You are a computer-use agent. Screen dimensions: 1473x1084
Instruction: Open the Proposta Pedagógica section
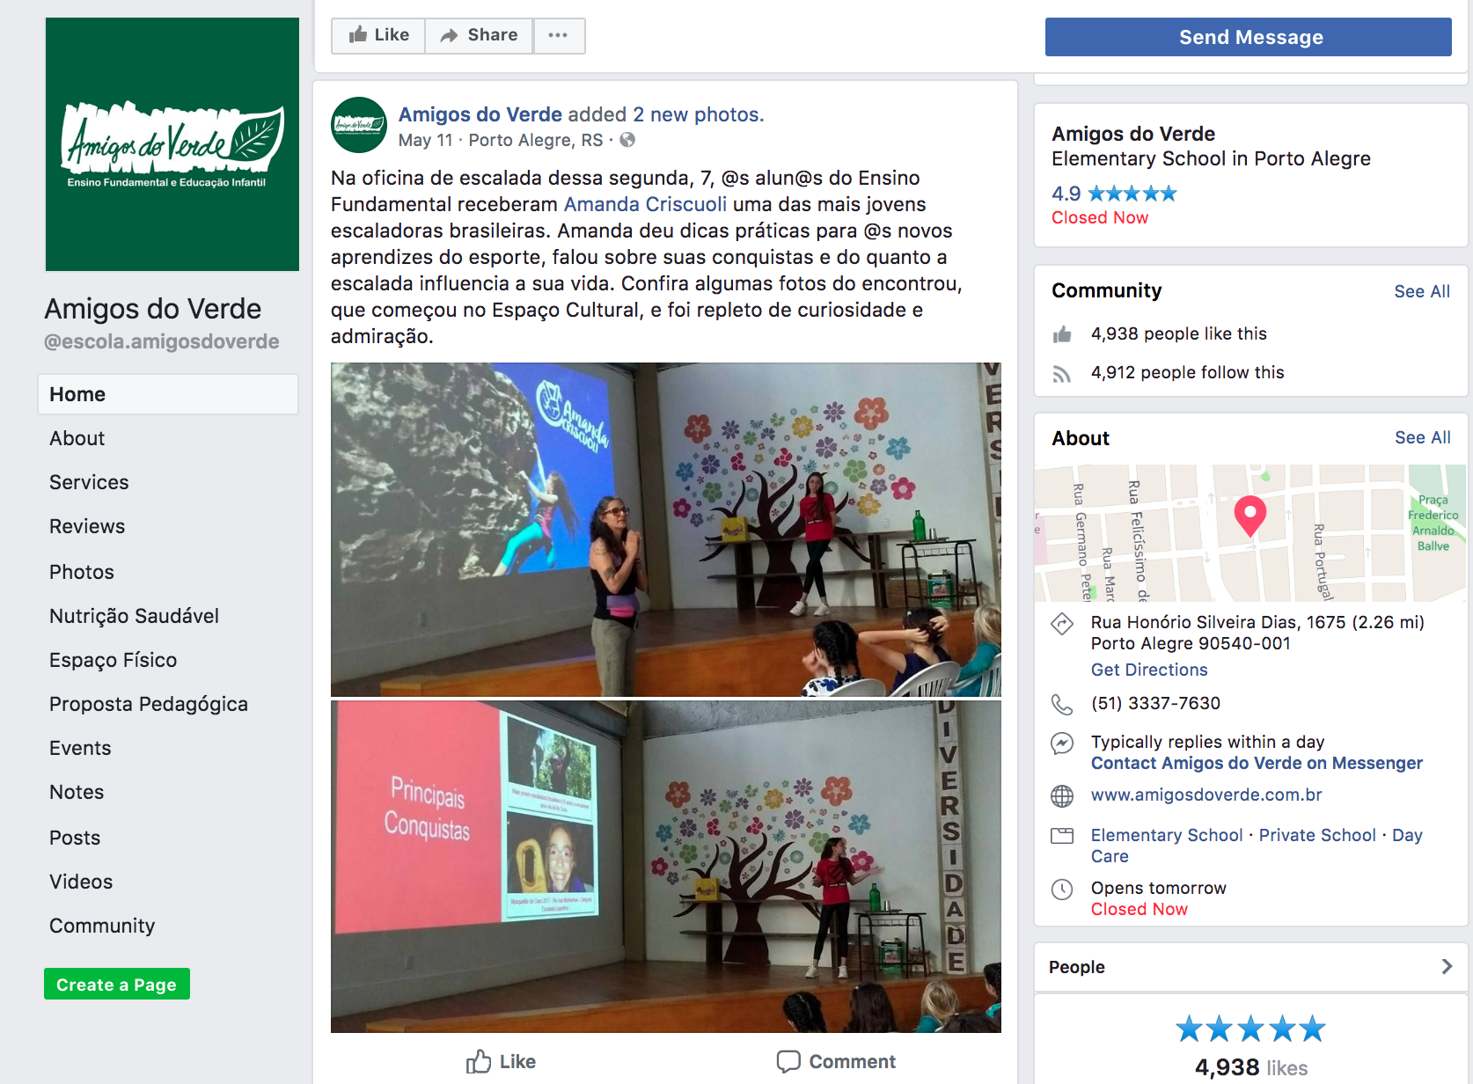pyautogui.click(x=149, y=704)
